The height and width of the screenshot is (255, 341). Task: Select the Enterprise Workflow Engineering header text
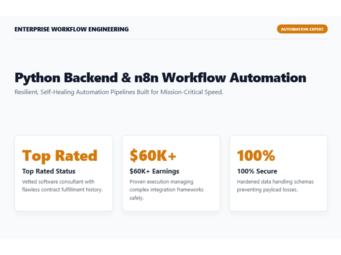(x=72, y=29)
